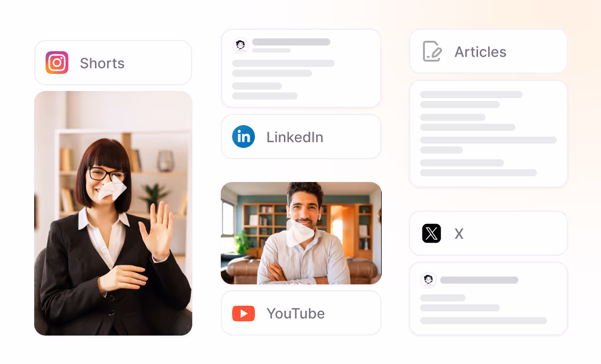
Task: Select the long article preview card on the right
Action: coord(488,133)
